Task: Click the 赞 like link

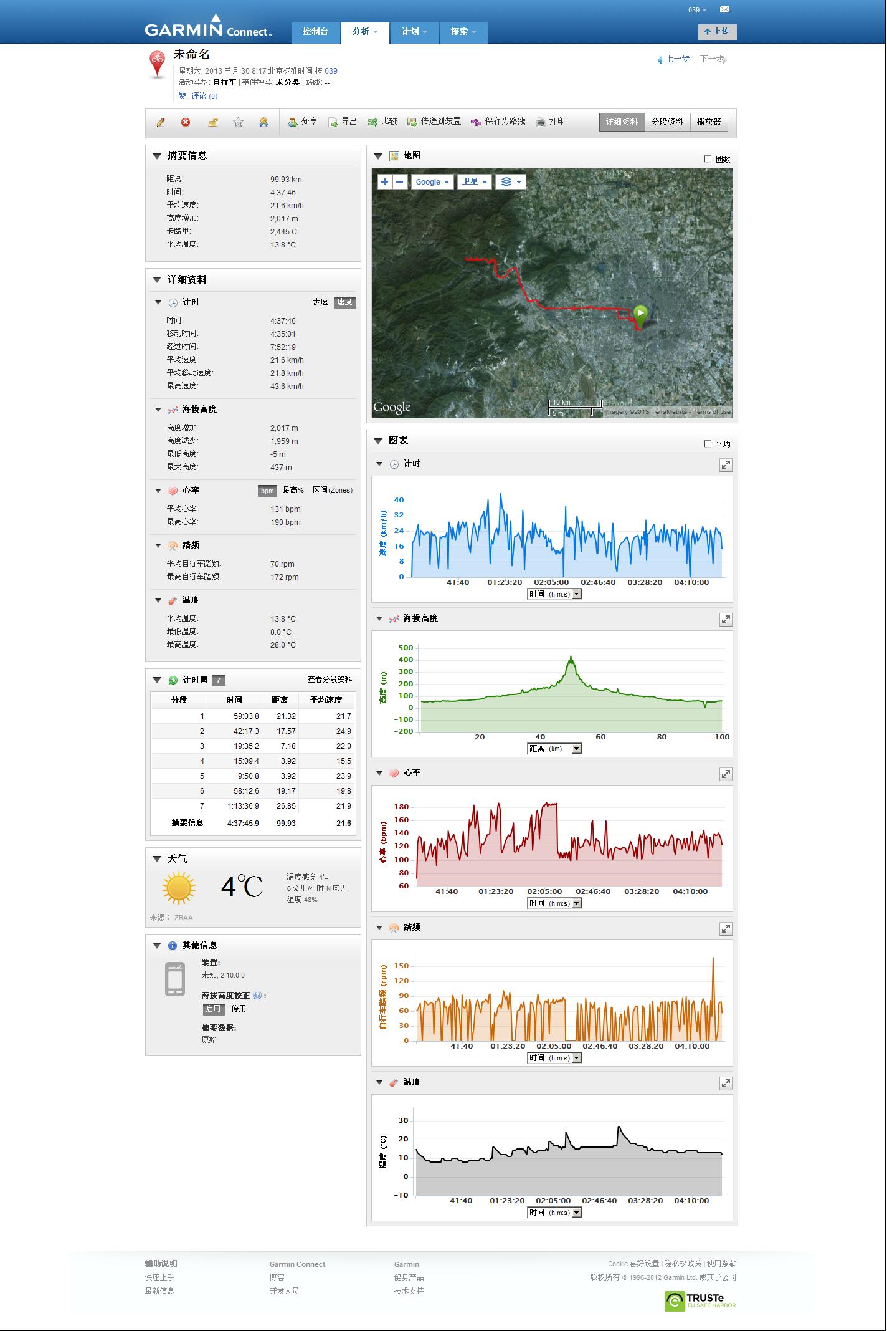Action: 182,96
